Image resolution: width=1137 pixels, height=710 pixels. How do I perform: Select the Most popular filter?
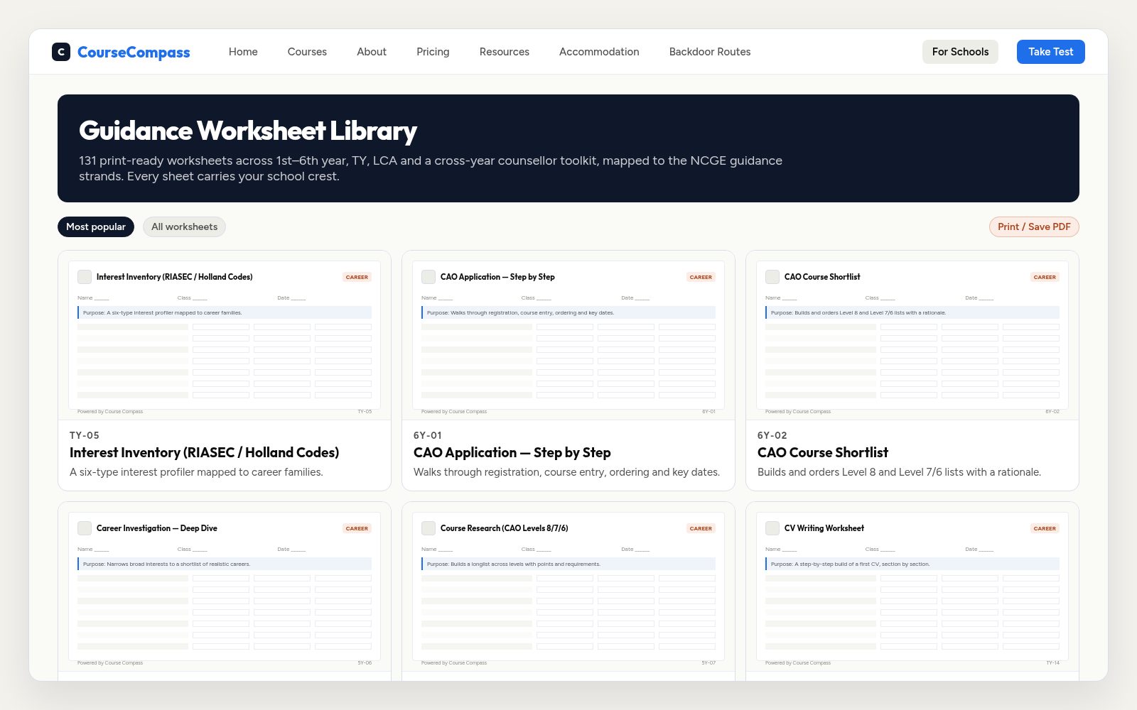click(96, 226)
